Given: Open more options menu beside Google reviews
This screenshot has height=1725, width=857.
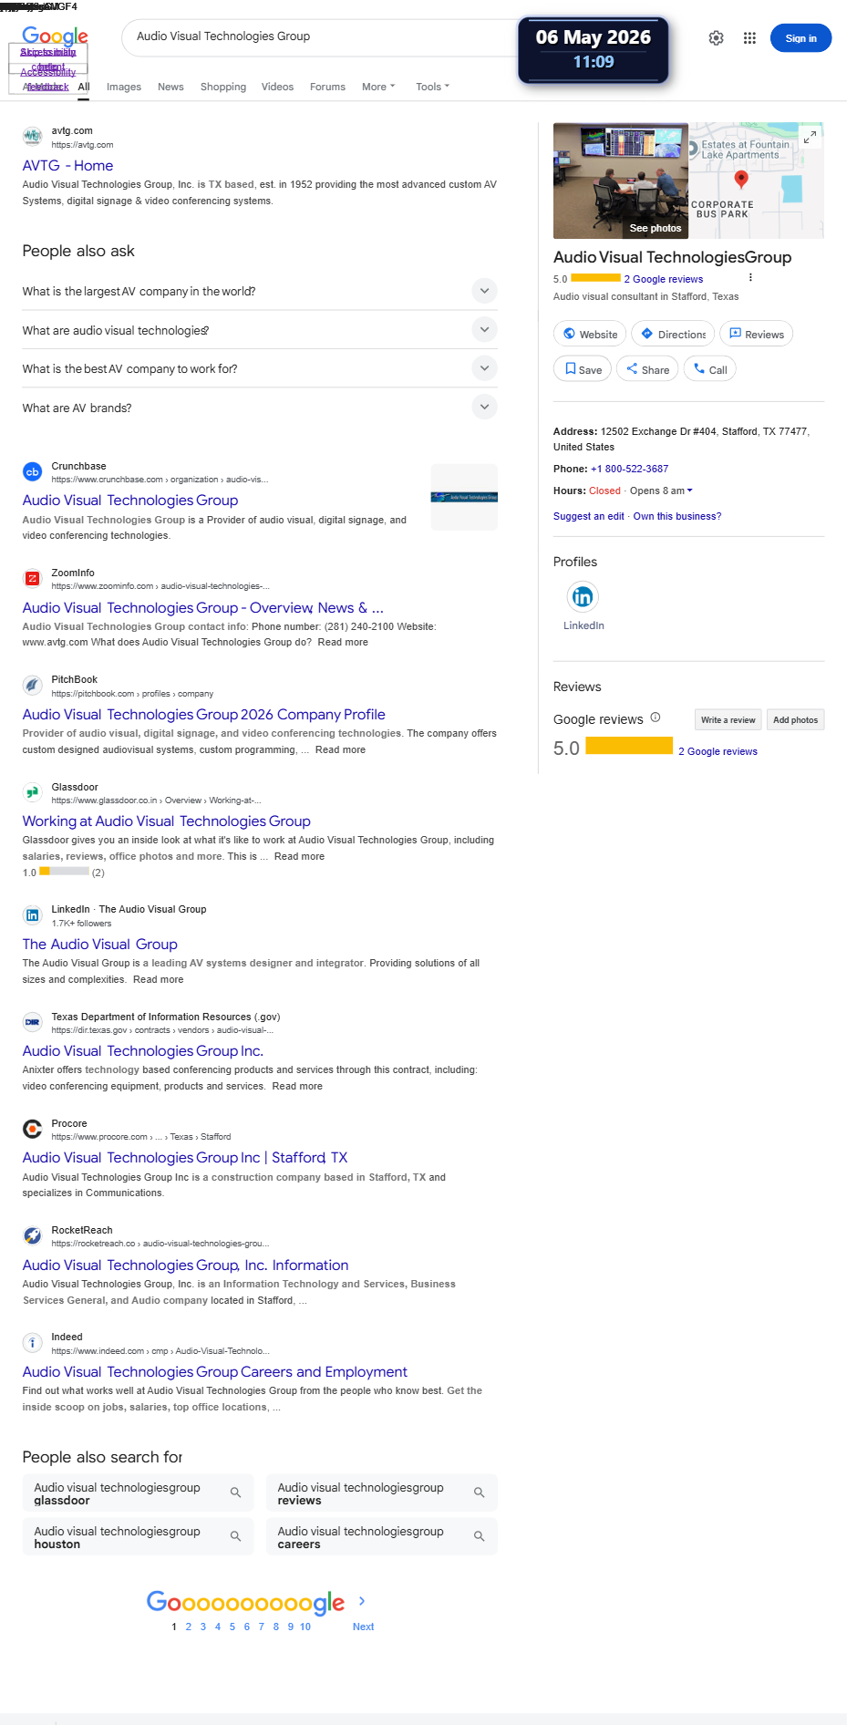Looking at the screenshot, I should (x=750, y=278).
